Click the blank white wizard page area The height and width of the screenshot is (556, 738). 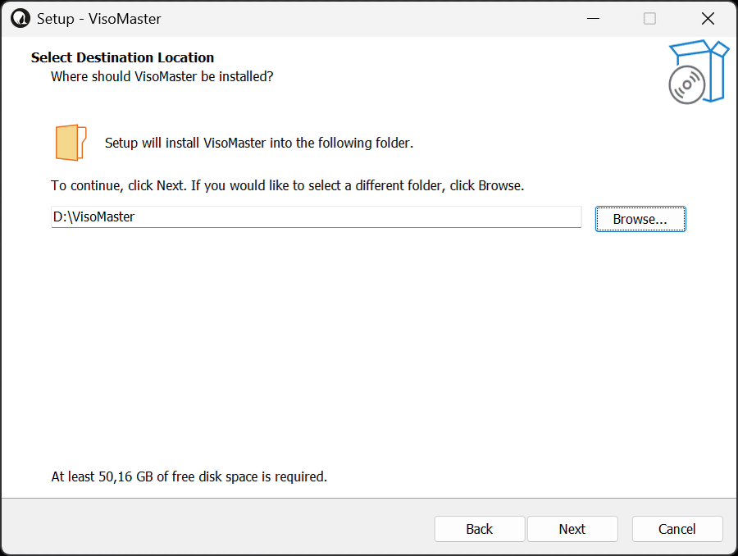[367, 353]
